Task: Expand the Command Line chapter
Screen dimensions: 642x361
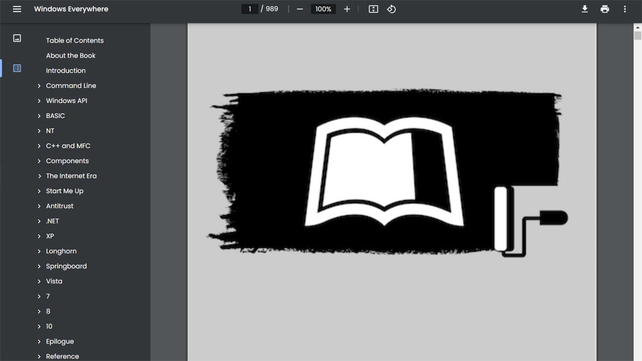Action: tap(39, 86)
